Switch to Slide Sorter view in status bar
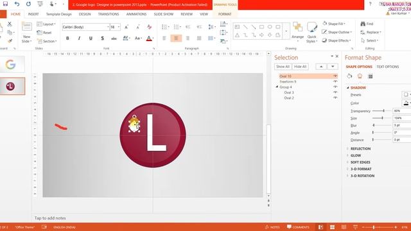411x231 pixels. tap(332, 227)
